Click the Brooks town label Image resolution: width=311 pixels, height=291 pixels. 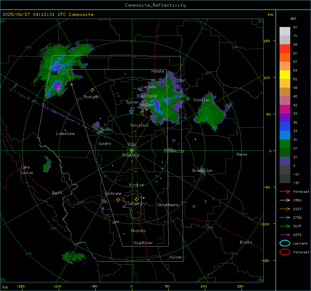(246, 242)
